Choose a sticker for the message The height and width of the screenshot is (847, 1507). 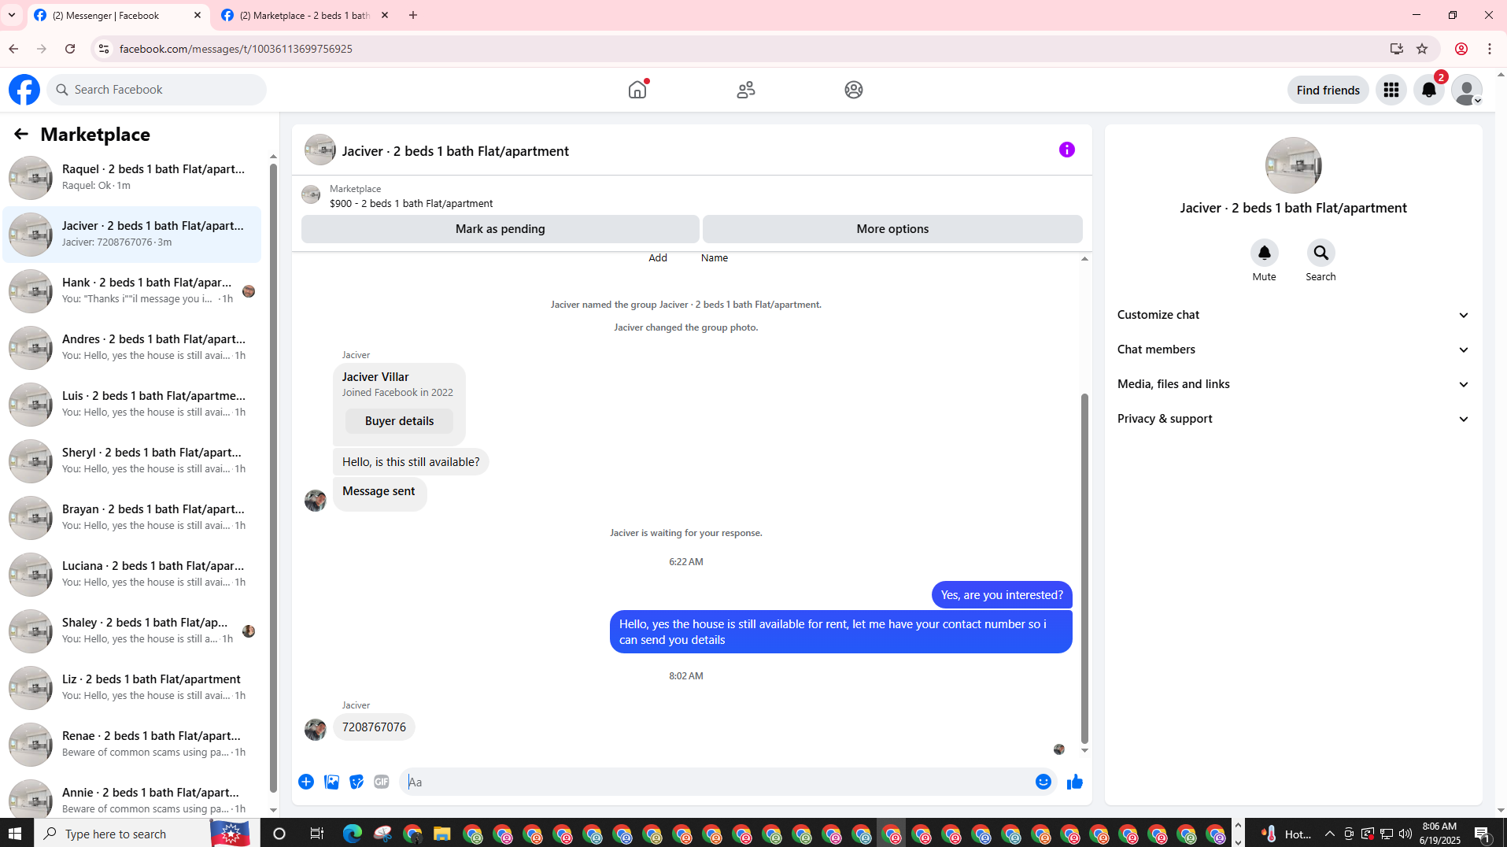[356, 782]
